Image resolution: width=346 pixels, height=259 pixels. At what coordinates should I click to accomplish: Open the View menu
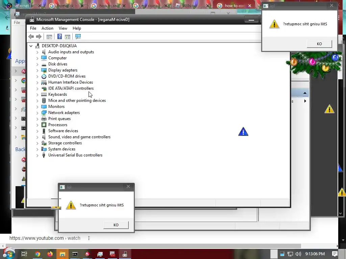63,28
